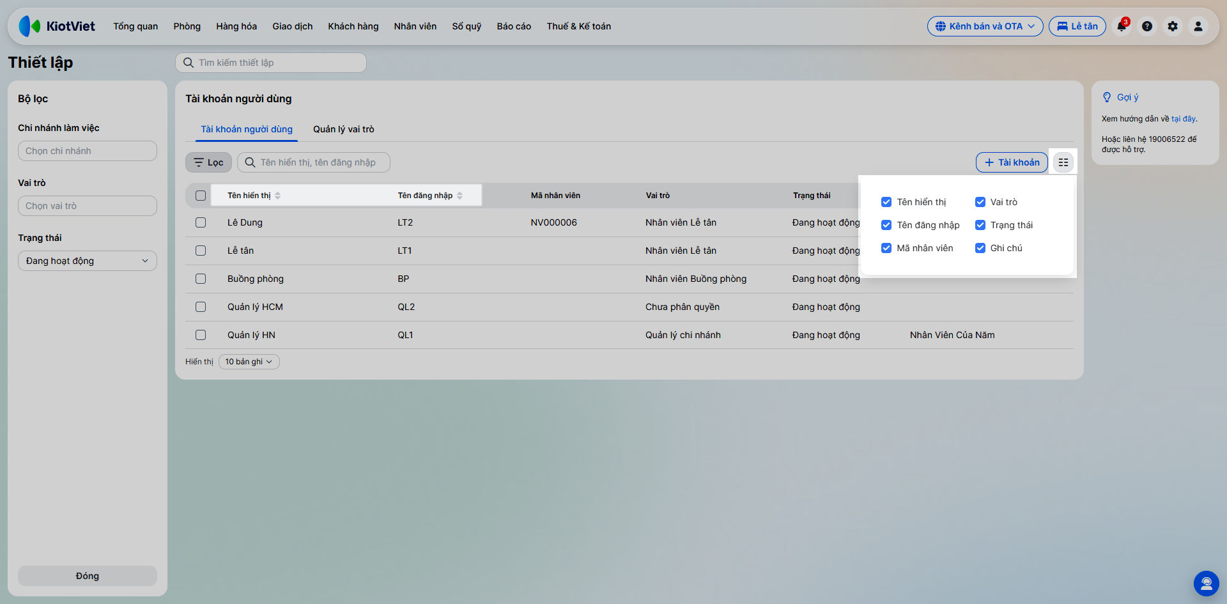The height and width of the screenshot is (604, 1227).
Task: Select the Quản lý HN row checkbox
Action: (201, 335)
